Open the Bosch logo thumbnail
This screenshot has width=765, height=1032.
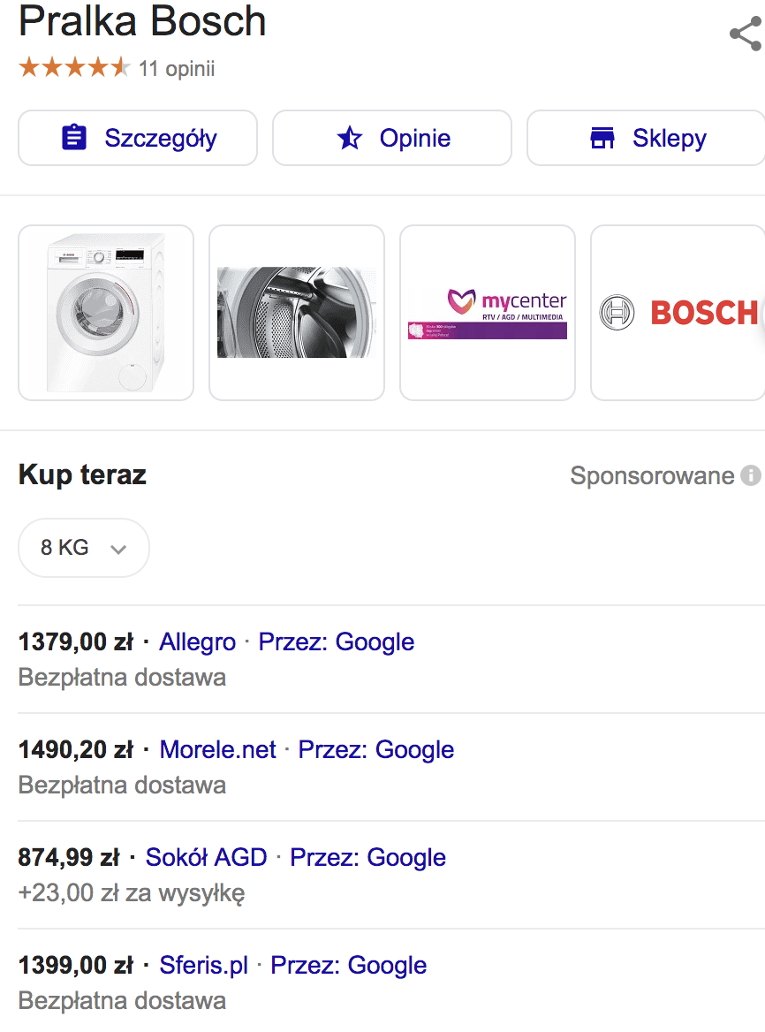pyautogui.click(x=678, y=313)
